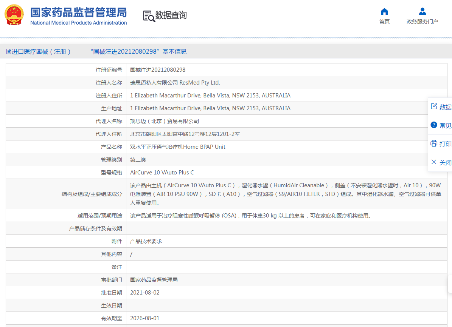Screen dimensions: 452x327
Task: Click the 生效日期 row label
Action: pyautogui.click(x=111, y=306)
